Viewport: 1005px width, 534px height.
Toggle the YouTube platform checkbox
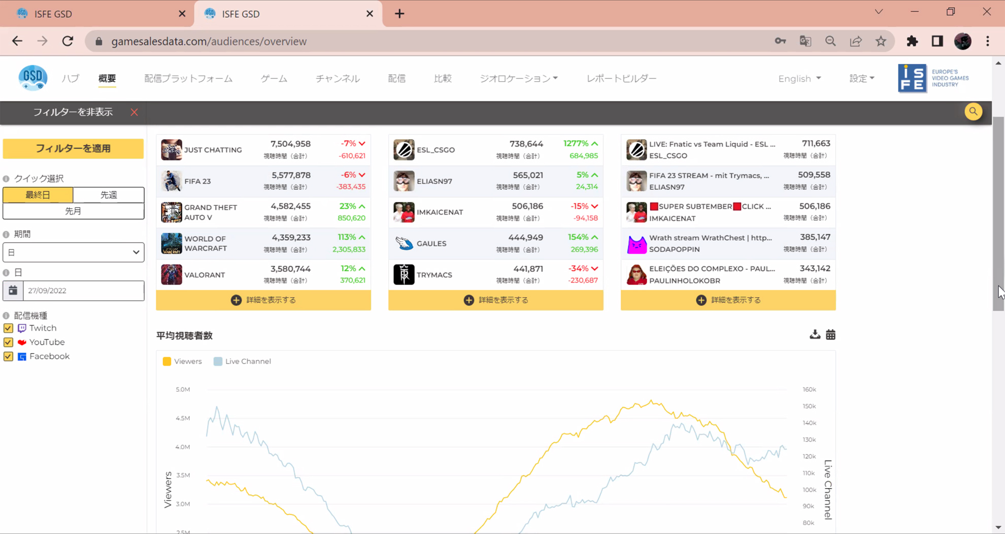pos(8,342)
